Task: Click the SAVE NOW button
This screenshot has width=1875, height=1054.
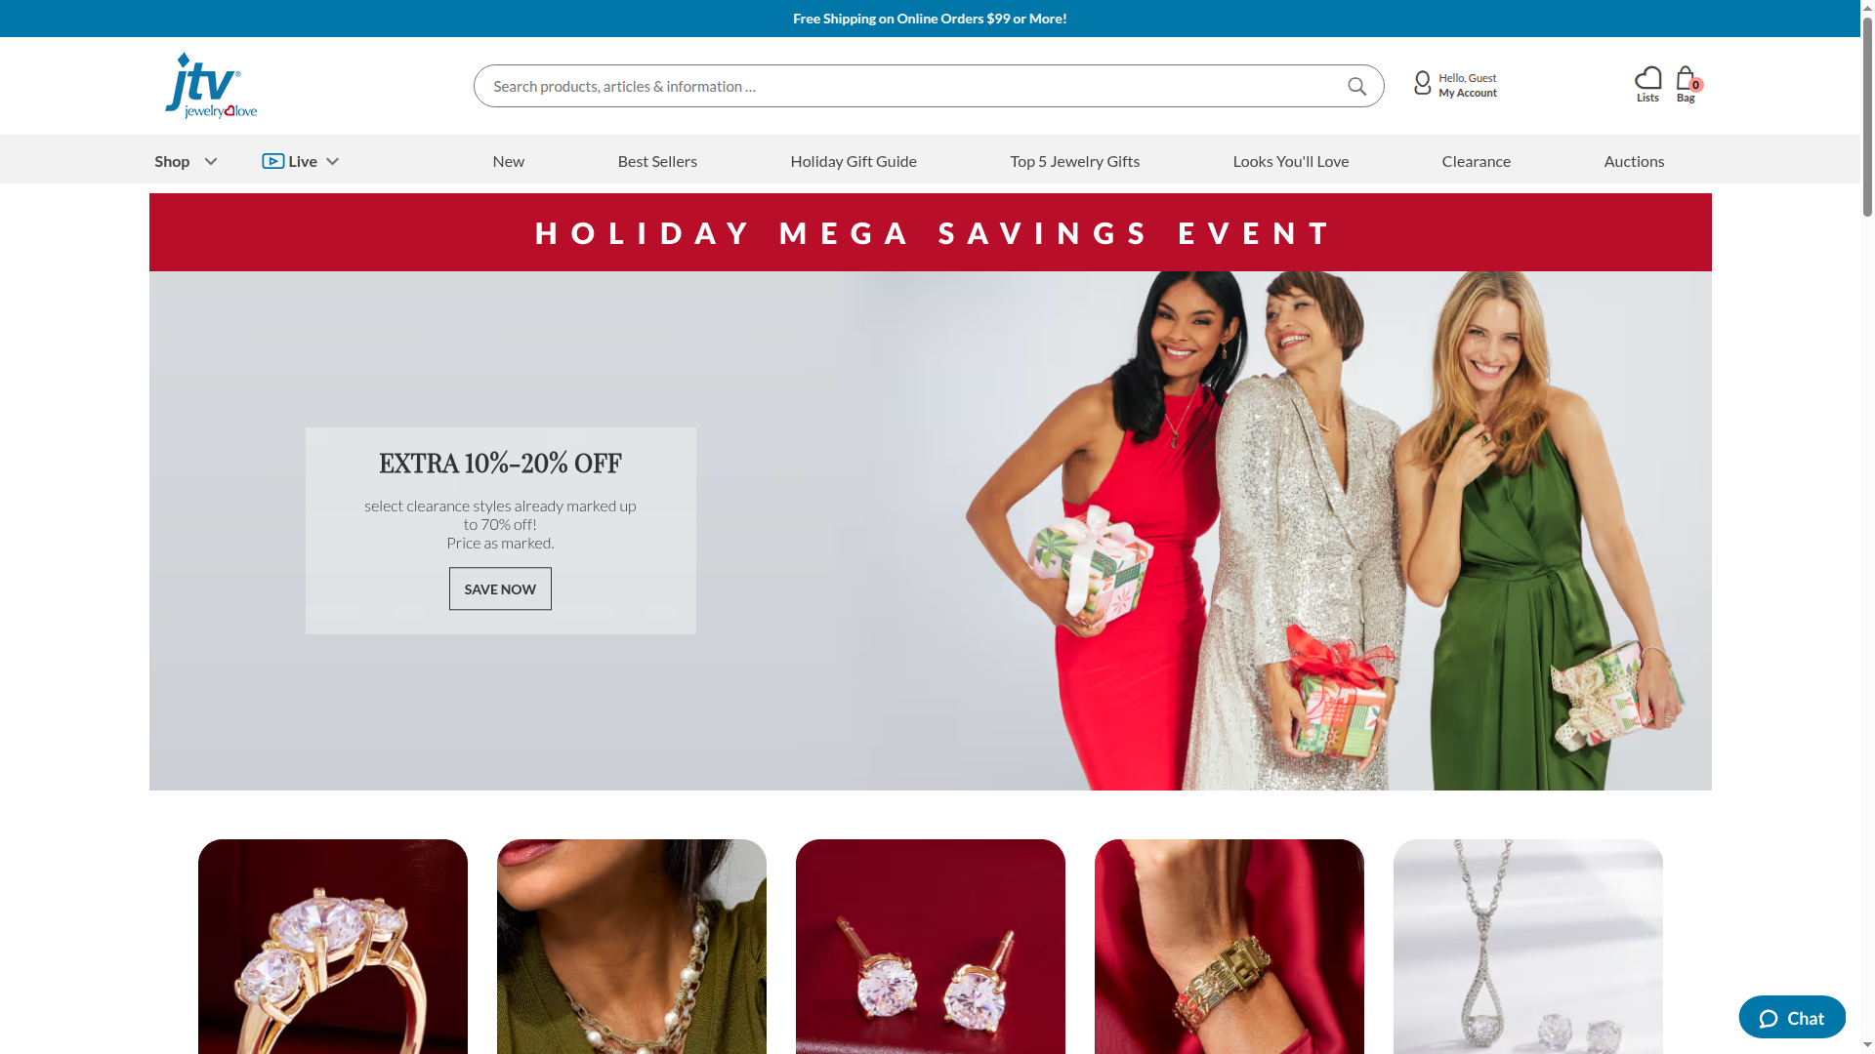Action: [x=500, y=588]
